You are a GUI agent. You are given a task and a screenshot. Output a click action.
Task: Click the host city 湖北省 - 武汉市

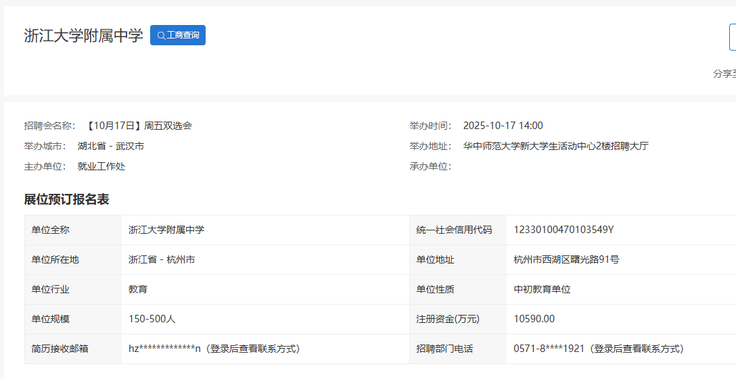(110, 146)
